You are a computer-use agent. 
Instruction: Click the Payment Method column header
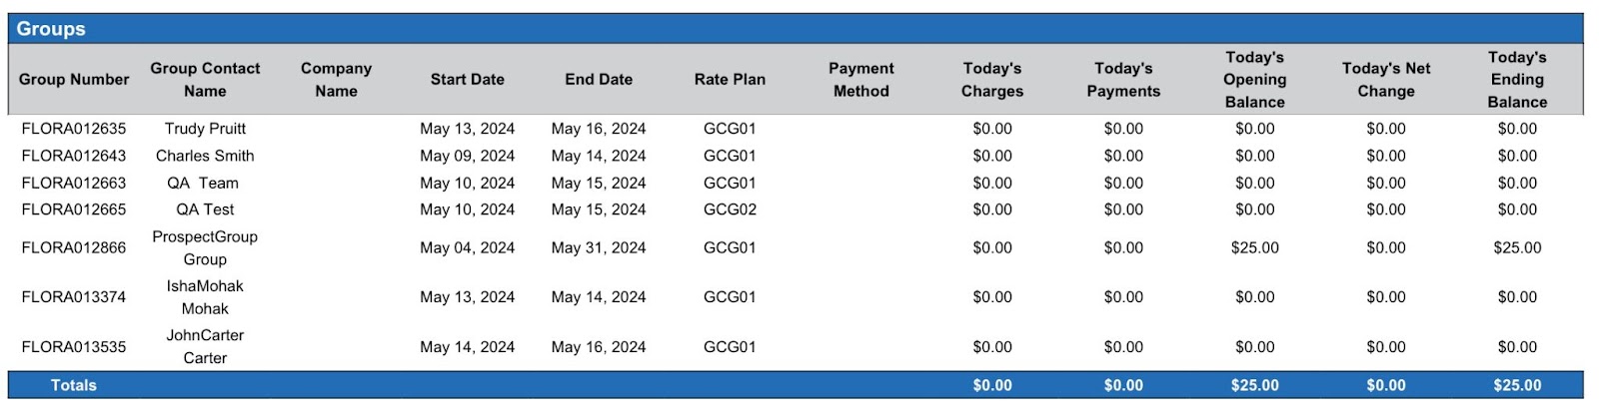pos(860,80)
